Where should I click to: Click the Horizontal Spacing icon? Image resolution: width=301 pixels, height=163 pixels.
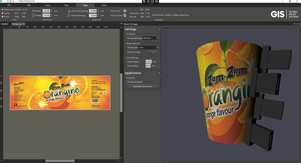click(x=69, y=11)
